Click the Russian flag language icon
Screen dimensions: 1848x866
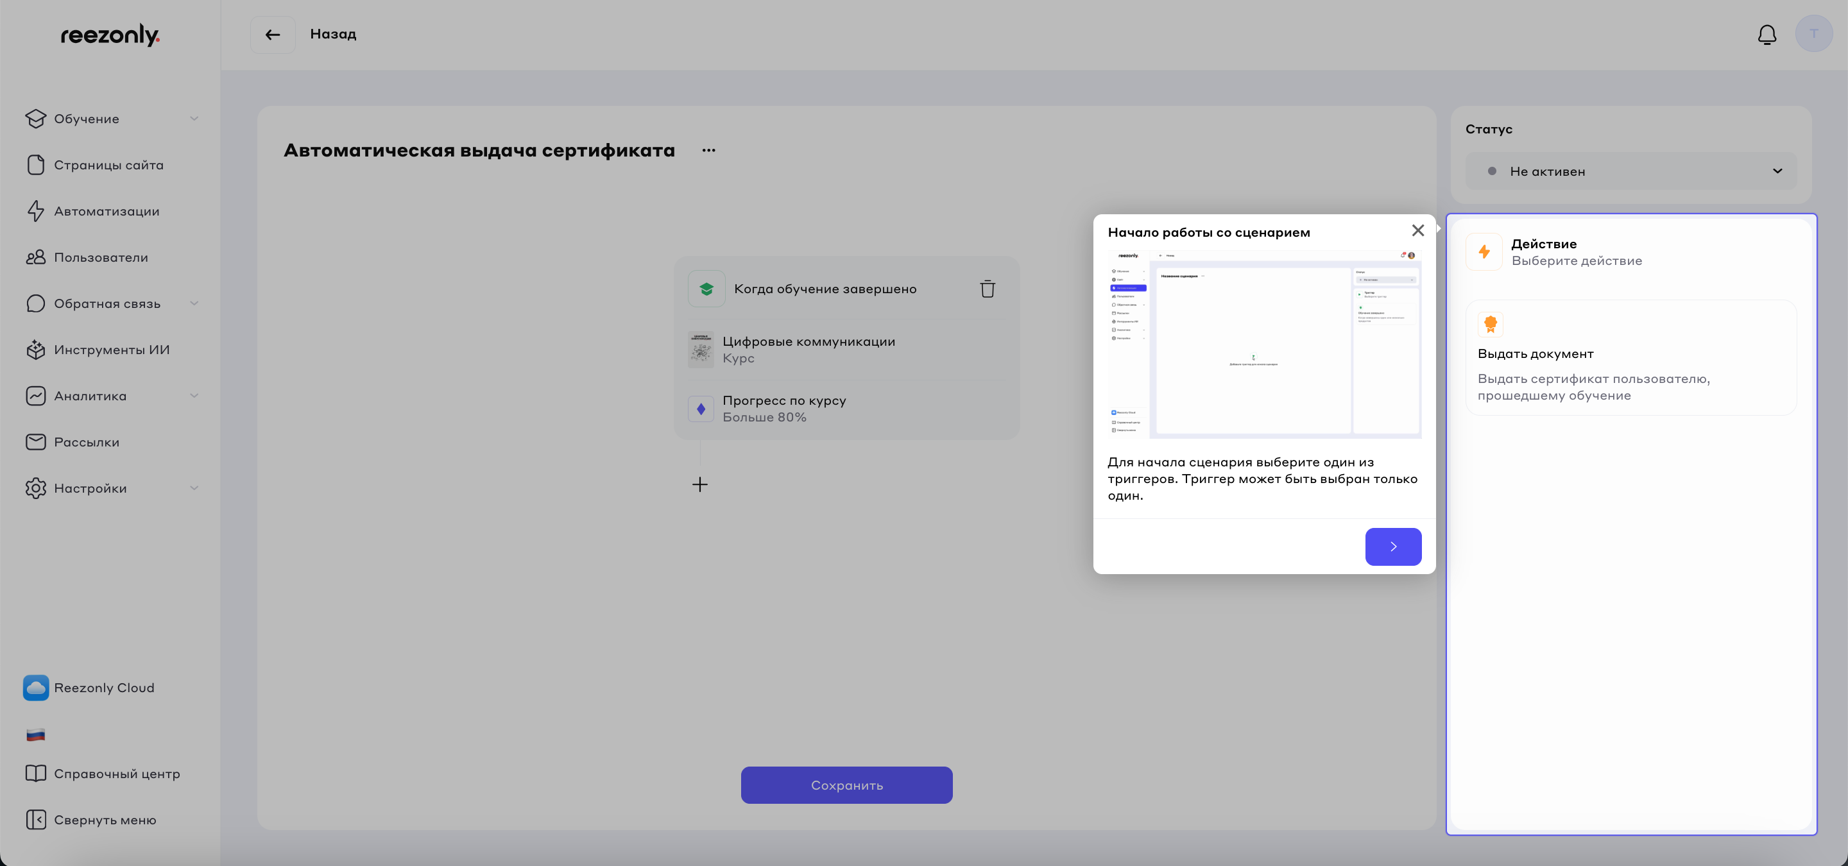pos(36,734)
